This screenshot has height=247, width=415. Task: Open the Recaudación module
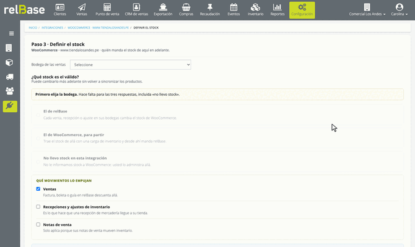(210, 10)
